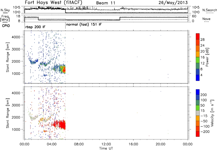Click the 'Freq. [MHz]' axis label

pos(5,18)
